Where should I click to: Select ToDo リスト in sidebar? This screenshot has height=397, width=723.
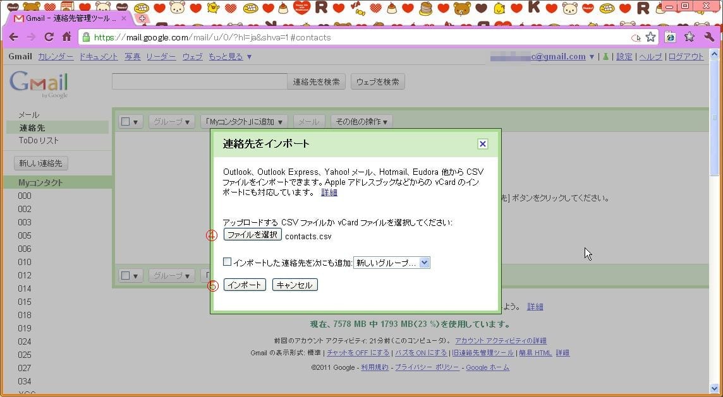pos(39,141)
